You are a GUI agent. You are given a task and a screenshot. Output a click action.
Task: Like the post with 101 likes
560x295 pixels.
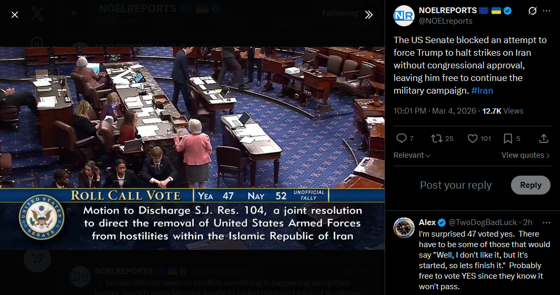473,138
